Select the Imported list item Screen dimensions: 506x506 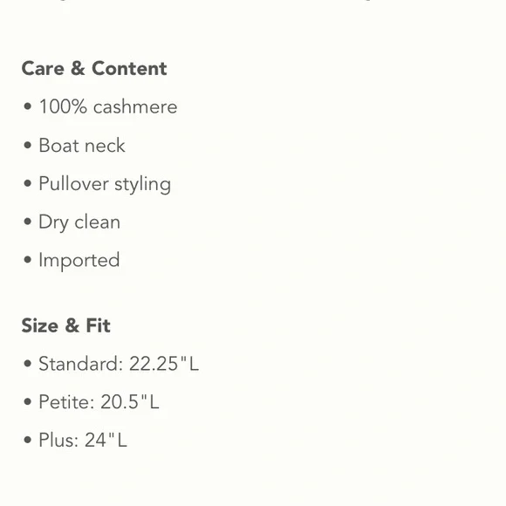(x=79, y=261)
